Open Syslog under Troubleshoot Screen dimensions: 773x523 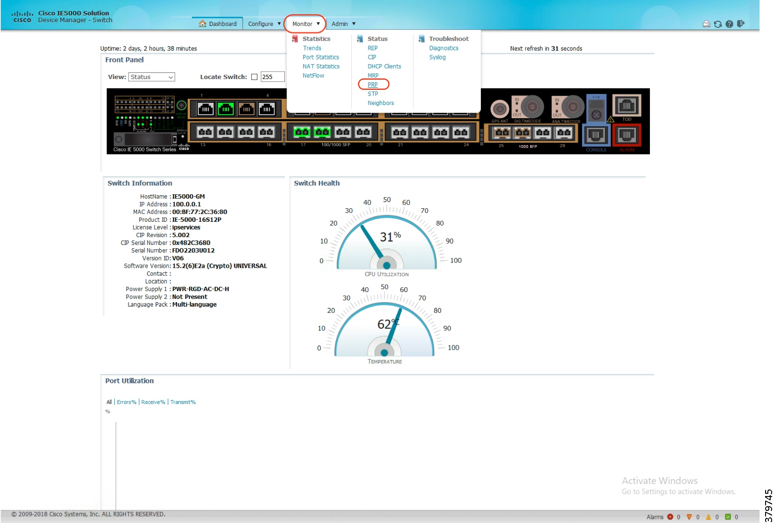click(437, 57)
